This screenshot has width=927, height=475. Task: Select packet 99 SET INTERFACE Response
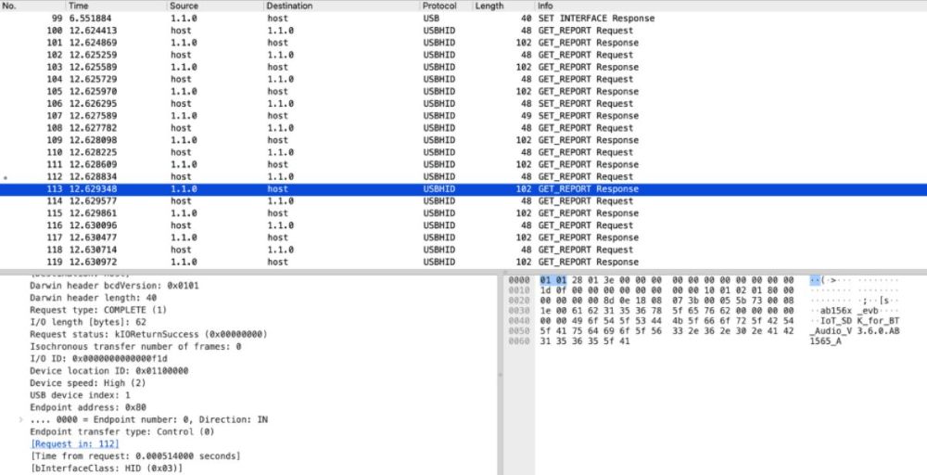[463, 19]
